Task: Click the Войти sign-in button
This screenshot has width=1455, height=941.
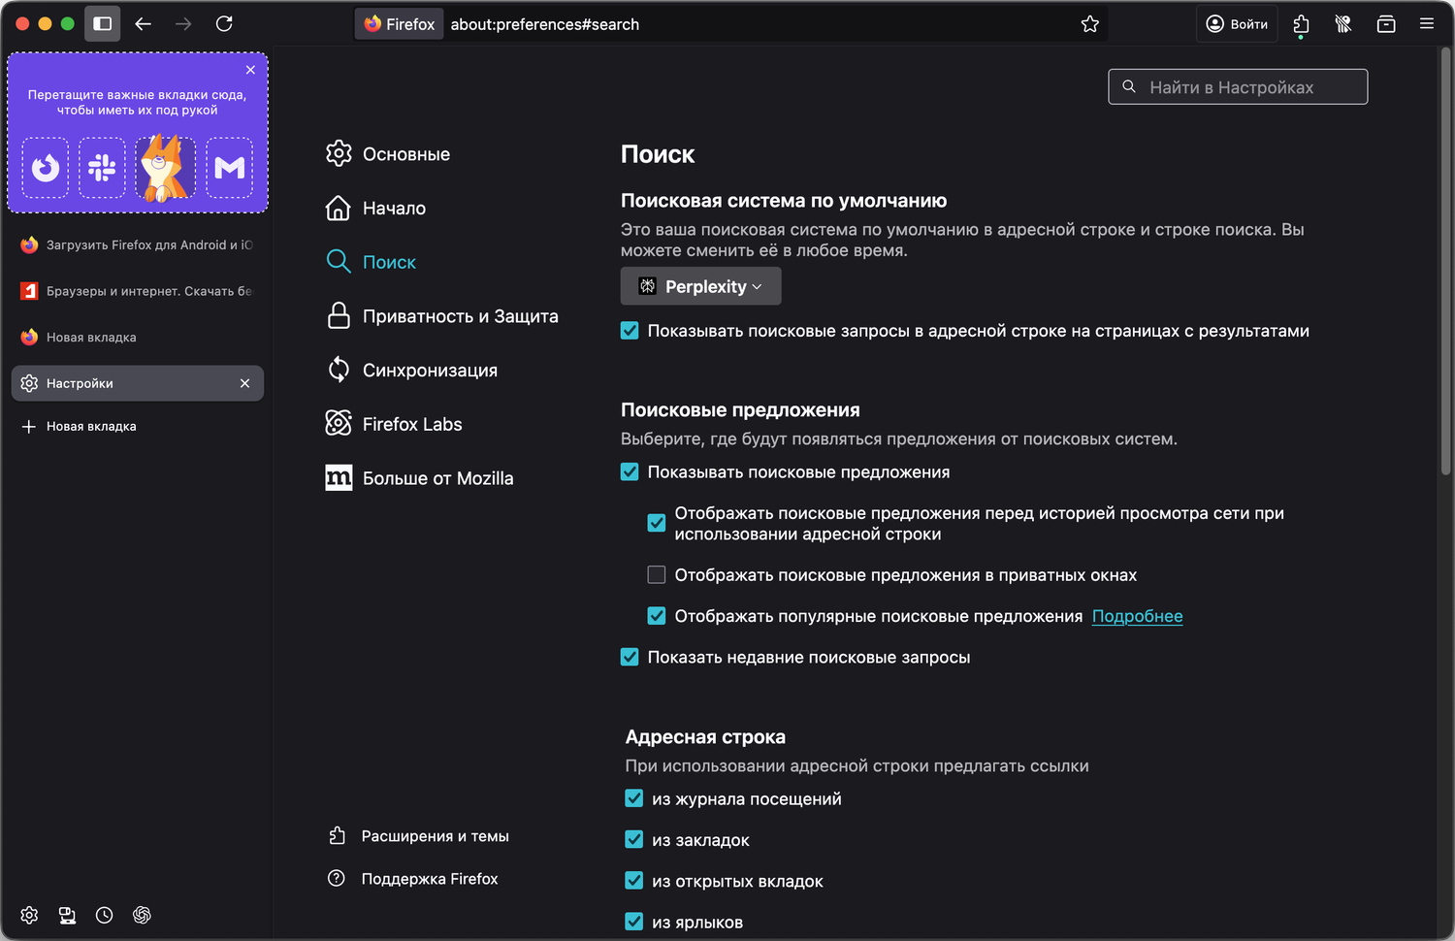Action: pos(1237,24)
